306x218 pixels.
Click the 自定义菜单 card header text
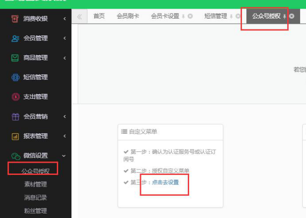[143, 131]
